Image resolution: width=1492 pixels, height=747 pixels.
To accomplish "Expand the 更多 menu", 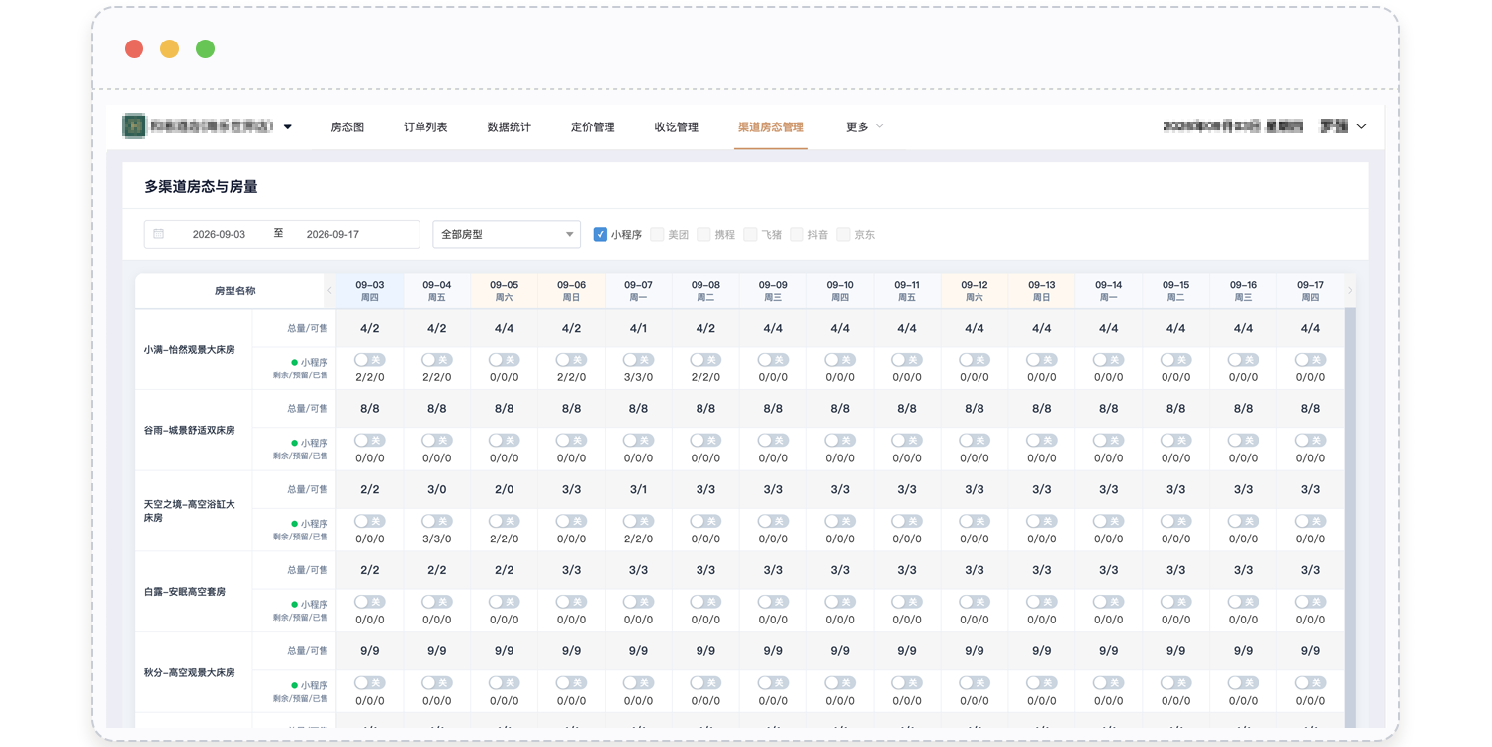I will coord(864,126).
